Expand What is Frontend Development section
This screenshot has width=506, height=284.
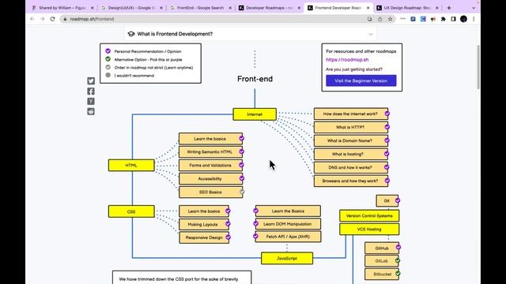click(x=251, y=34)
